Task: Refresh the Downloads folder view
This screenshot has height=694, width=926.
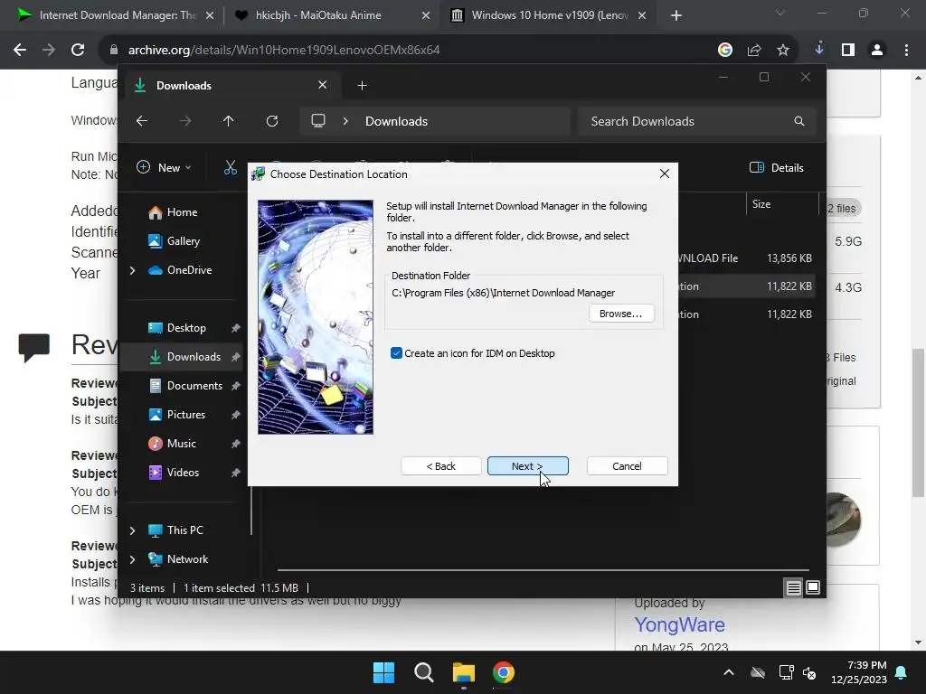Action: click(x=272, y=121)
